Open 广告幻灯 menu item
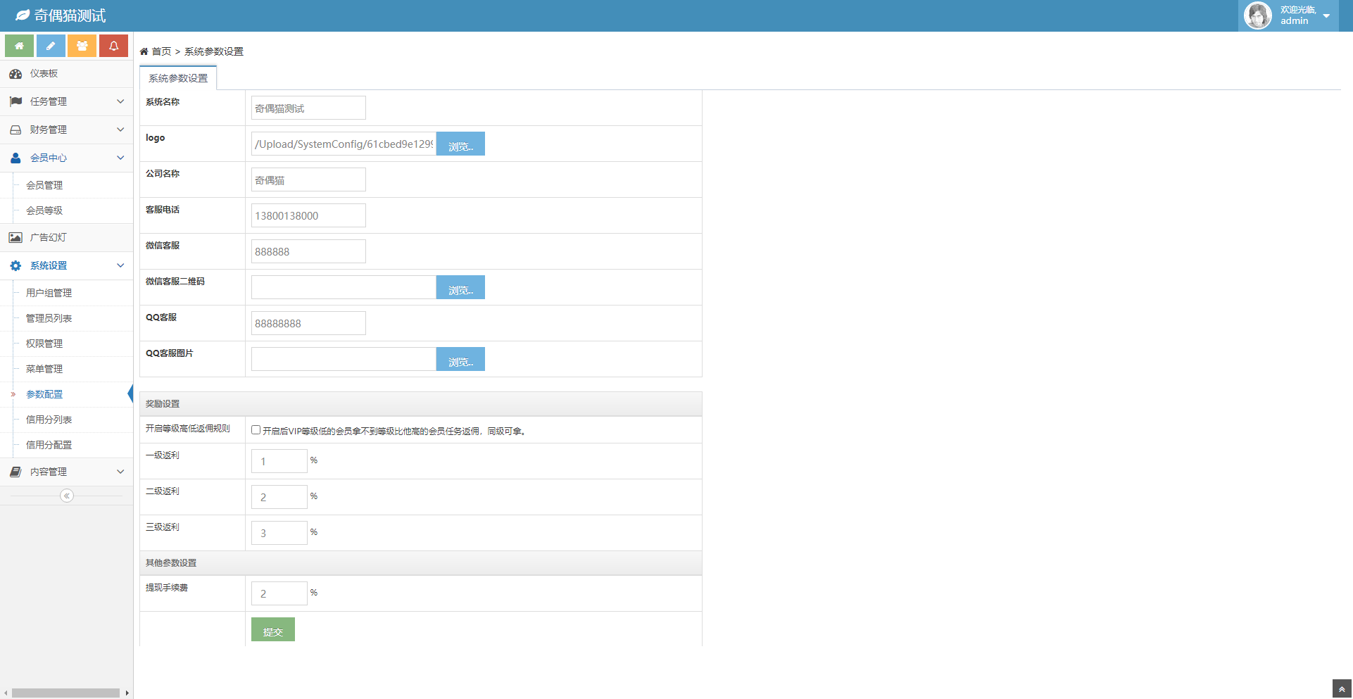Image resolution: width=1353 pixels, height=699 pixels. click(x=66, y=237)
